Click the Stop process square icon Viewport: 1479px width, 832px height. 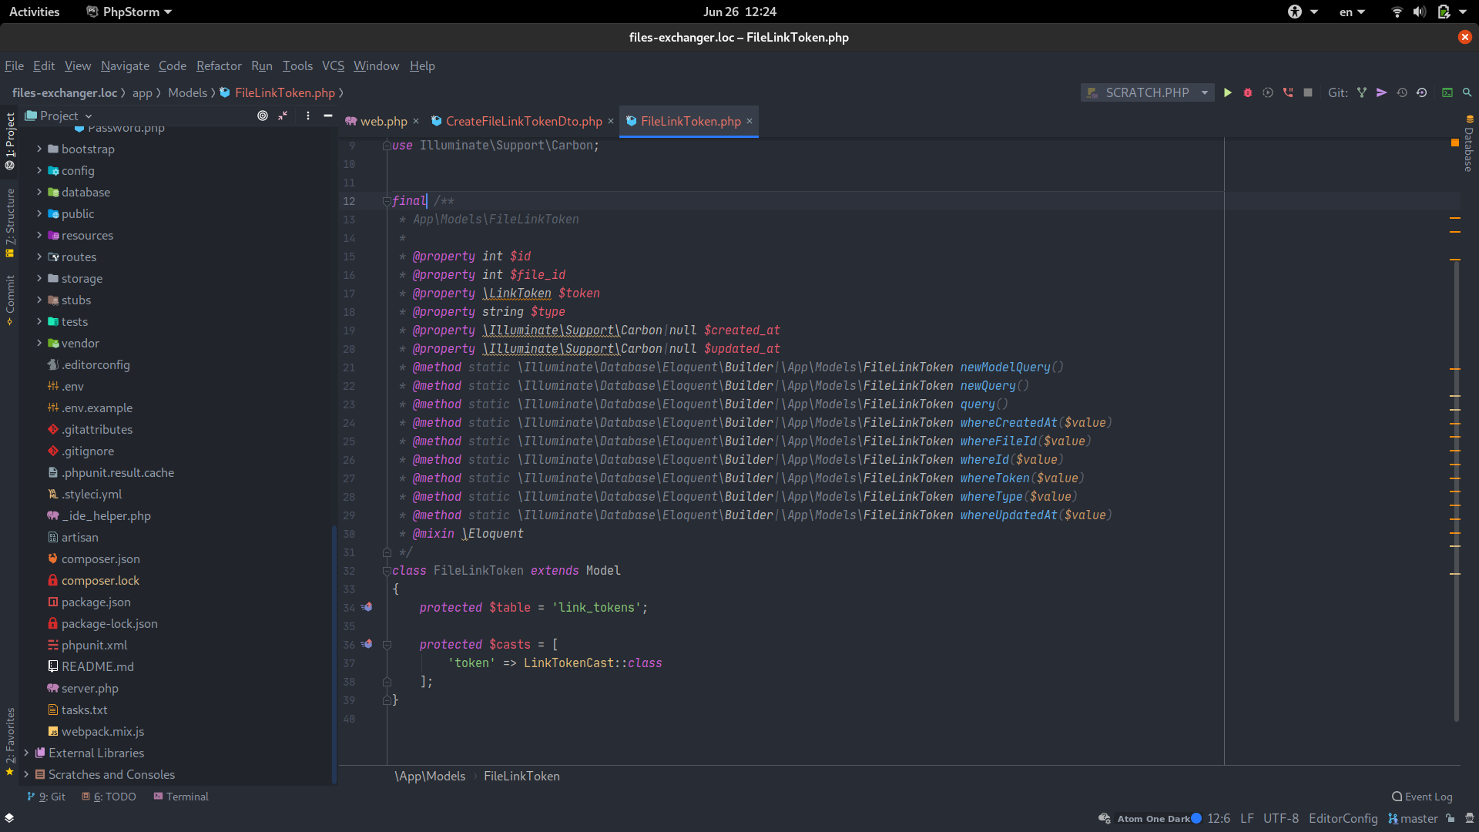coord(1308,92)
